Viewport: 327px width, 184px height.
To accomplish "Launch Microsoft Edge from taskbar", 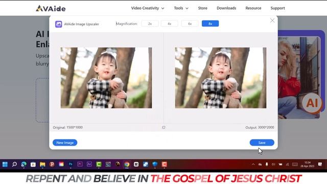I will (24, 165).
